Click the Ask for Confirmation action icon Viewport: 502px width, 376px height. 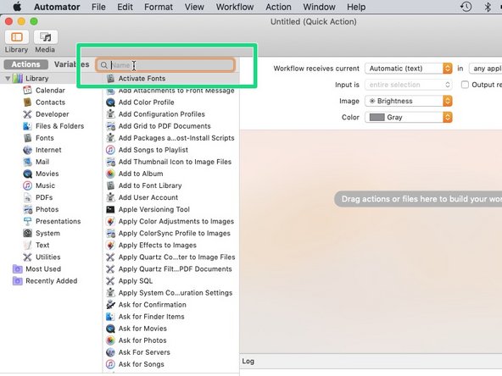coord(110,305)
